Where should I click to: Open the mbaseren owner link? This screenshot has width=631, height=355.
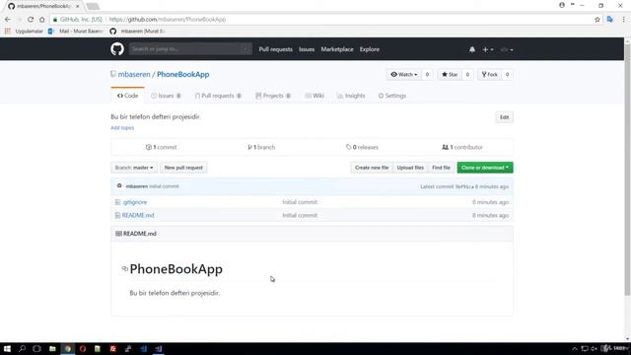coord(134,75)
